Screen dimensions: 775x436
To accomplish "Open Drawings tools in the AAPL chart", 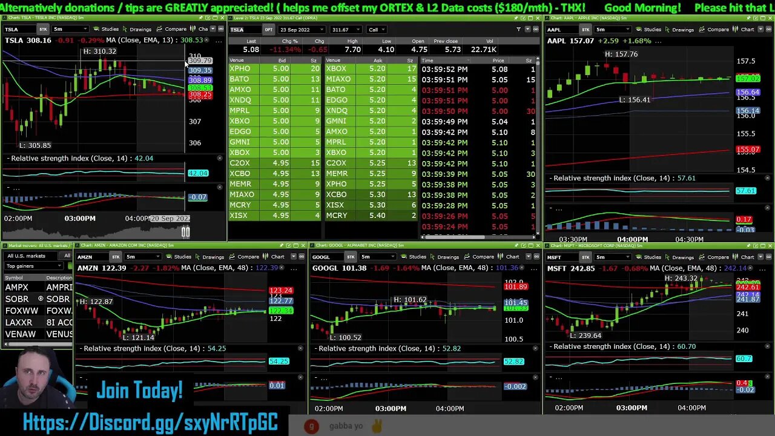I will click(679, 29).
